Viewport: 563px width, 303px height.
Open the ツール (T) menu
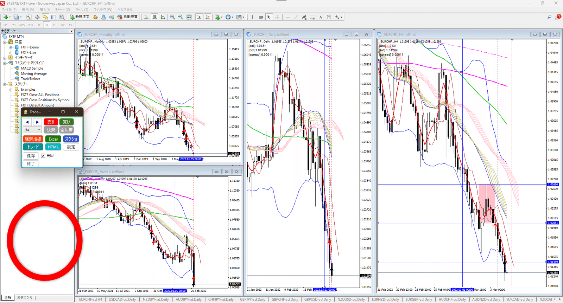click(x=82, y=9)
